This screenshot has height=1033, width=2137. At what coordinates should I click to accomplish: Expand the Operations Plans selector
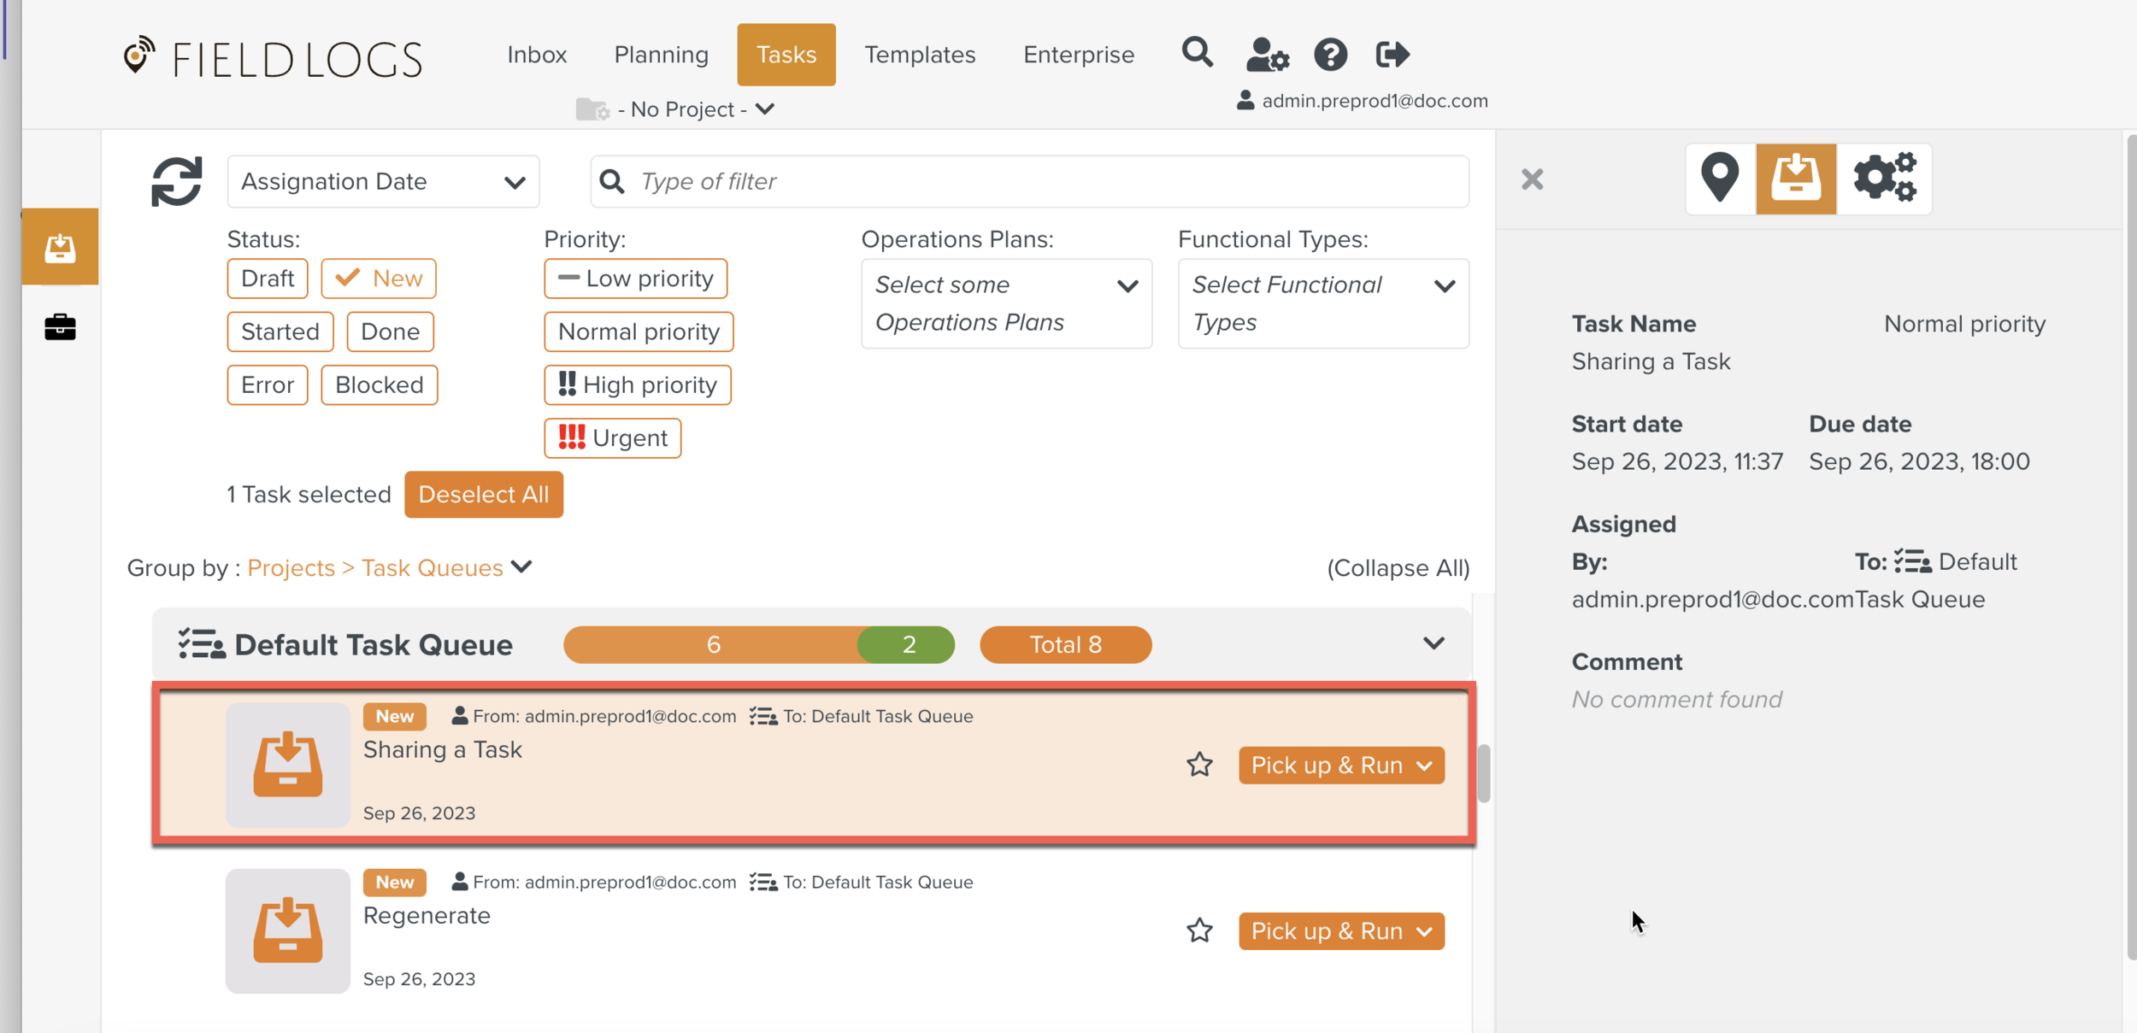pos(1006,303)
